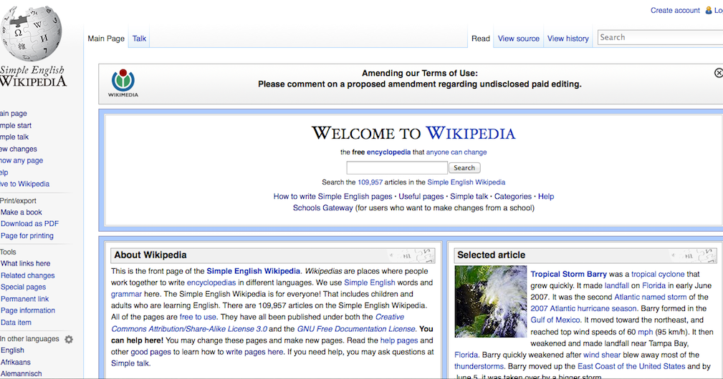Open Show any page sidebar link

(21, 160)
